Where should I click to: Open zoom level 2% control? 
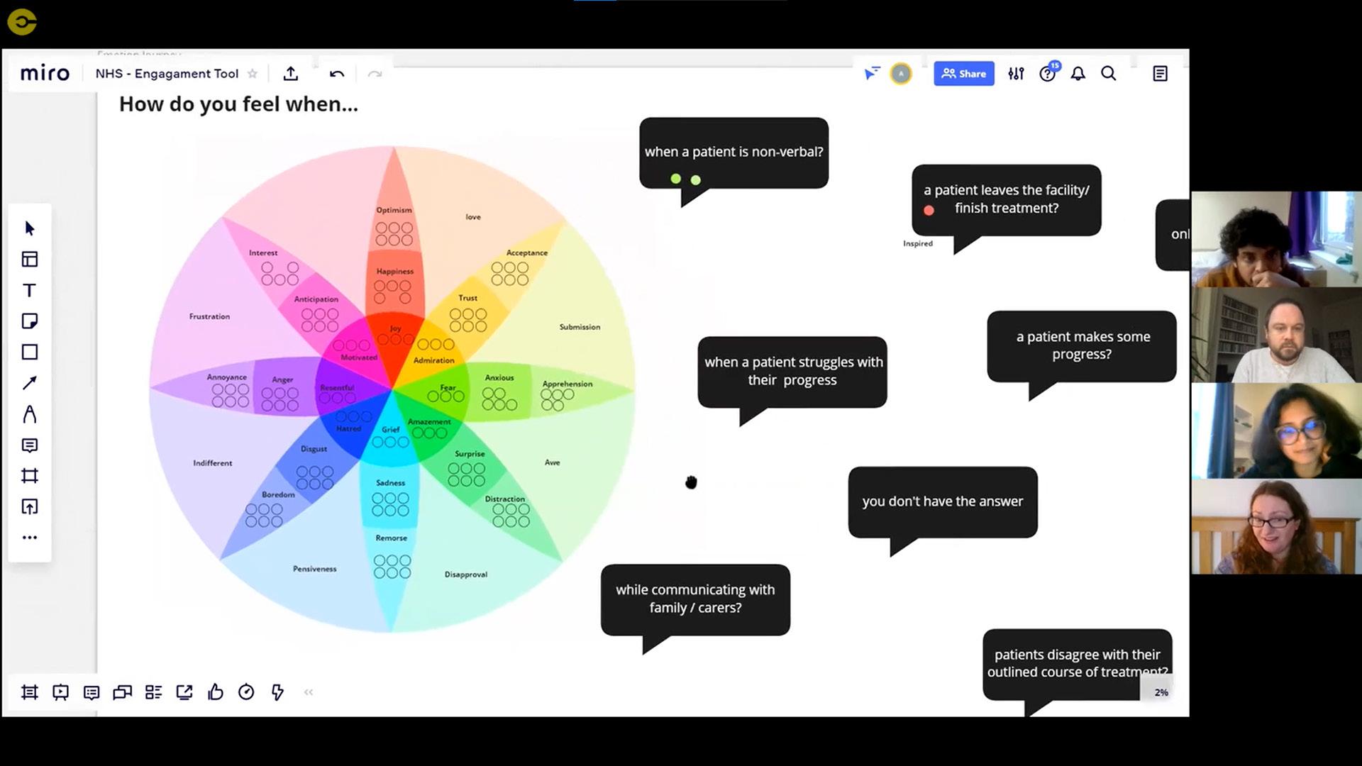(x=1161, y=692)
